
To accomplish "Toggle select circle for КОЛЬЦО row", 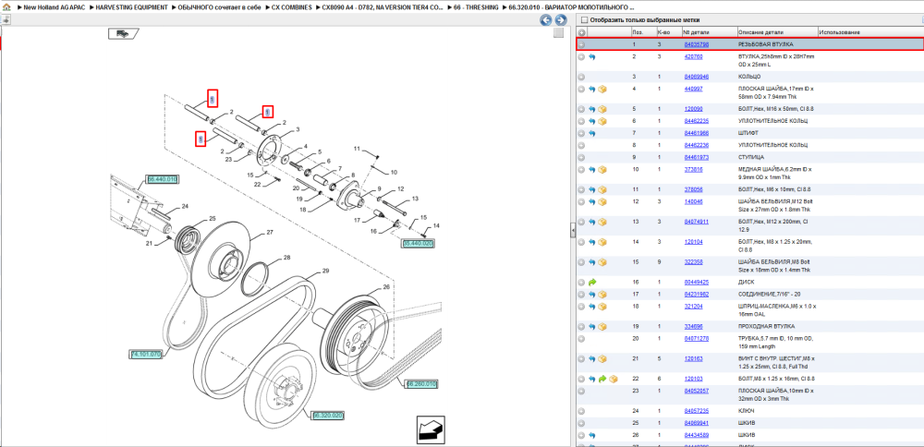I will [x=581, y=78].
